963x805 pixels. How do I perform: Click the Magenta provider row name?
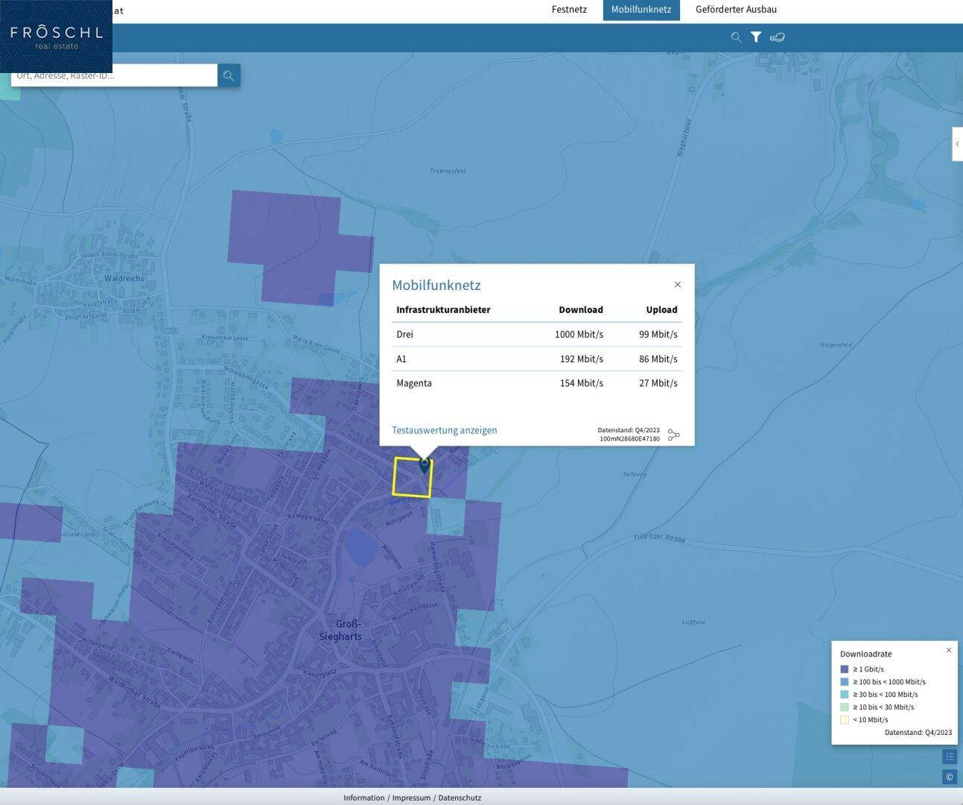tap(414, 383)
